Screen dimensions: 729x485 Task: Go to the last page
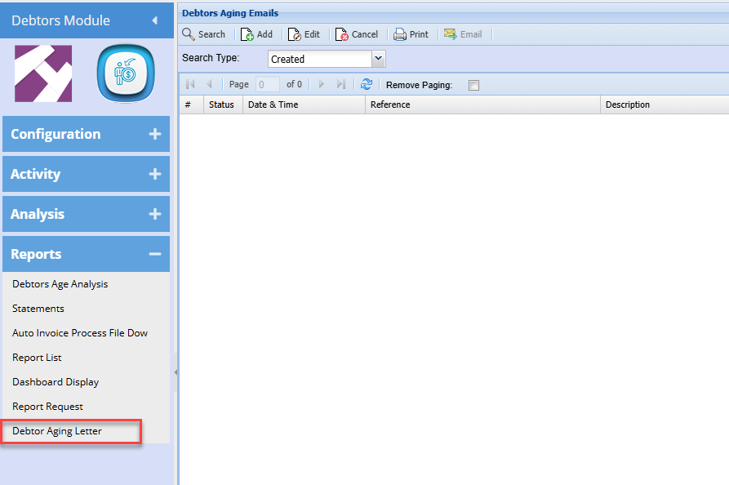point(340,84)
